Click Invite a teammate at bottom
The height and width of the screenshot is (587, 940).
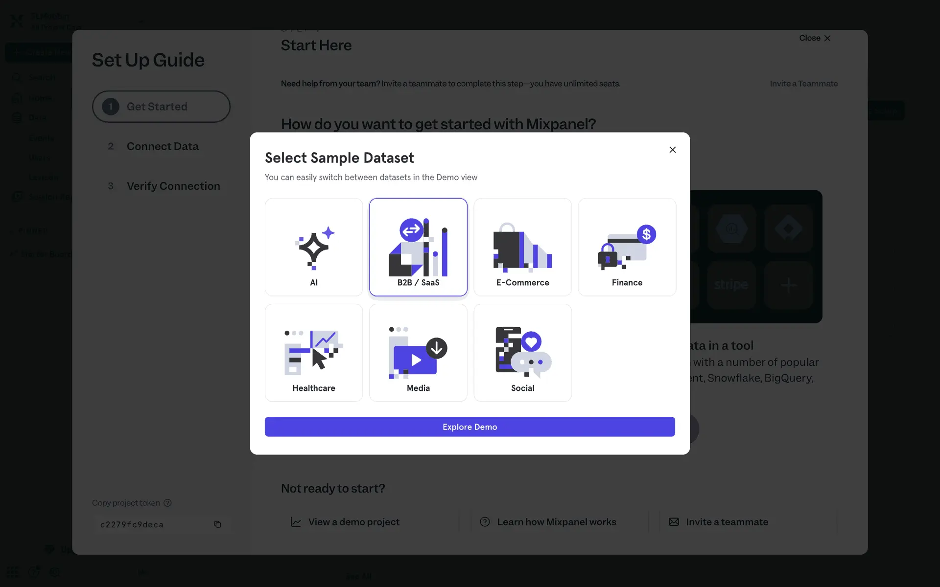click(x=727, y=522)
